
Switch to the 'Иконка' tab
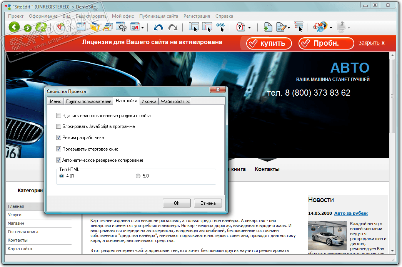coord(149,101)
